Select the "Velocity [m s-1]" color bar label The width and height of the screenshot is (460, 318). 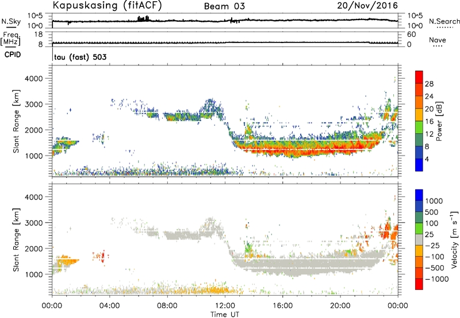coord(454,239)
